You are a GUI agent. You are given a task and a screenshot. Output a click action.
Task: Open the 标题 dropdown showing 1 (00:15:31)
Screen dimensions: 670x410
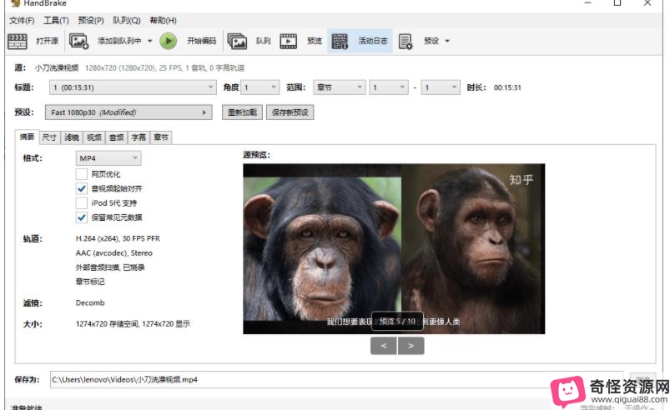tap(133, 87)
